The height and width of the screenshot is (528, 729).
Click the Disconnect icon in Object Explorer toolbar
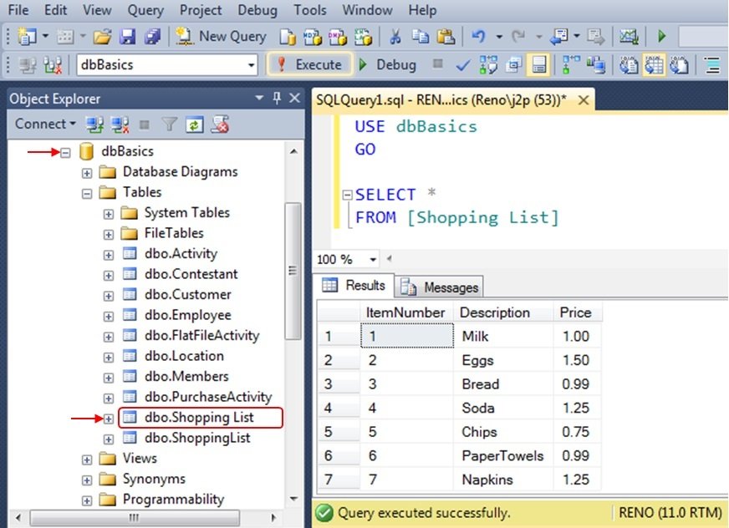click(x=120, y=124)
